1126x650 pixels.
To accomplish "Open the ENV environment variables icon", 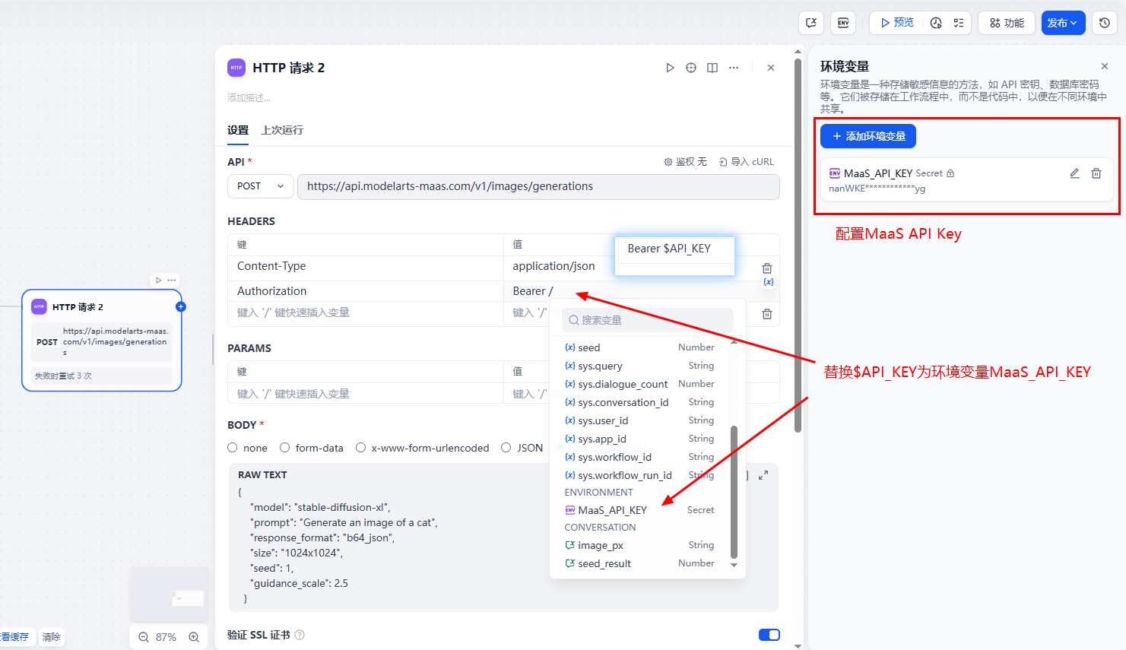I will [x=843, y=23].
